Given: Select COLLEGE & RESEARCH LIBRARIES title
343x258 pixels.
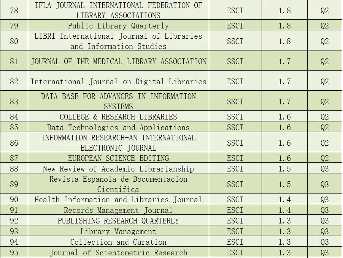Looking at the screenshot, I should click(118, 117).
